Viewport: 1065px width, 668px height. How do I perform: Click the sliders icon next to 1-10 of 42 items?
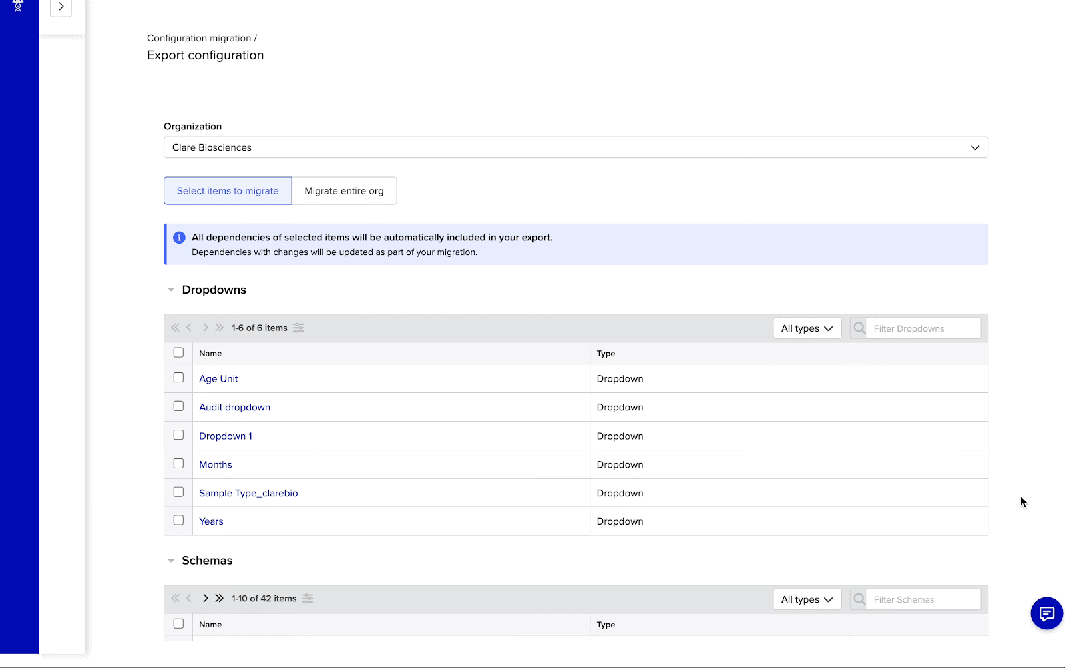click(307, 599)
